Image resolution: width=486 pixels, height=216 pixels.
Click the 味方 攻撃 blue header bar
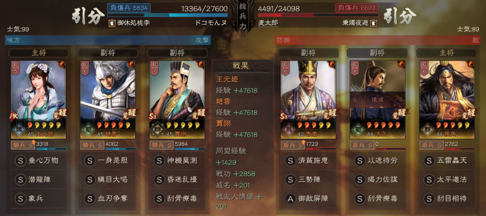point(108,40)
